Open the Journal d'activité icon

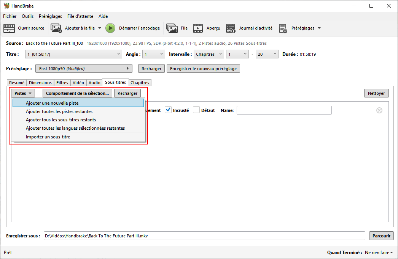pos(231,28)
